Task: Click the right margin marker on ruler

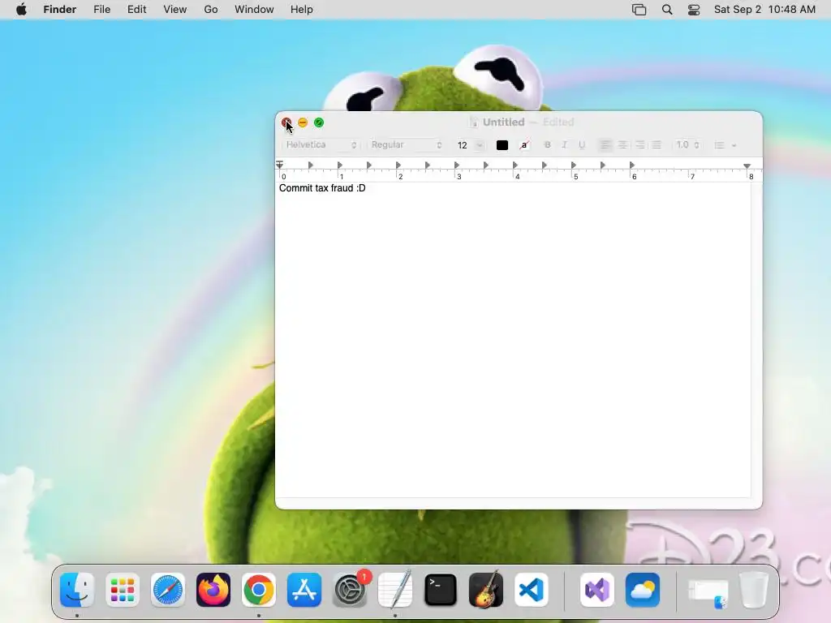Action: coord(747,165)
